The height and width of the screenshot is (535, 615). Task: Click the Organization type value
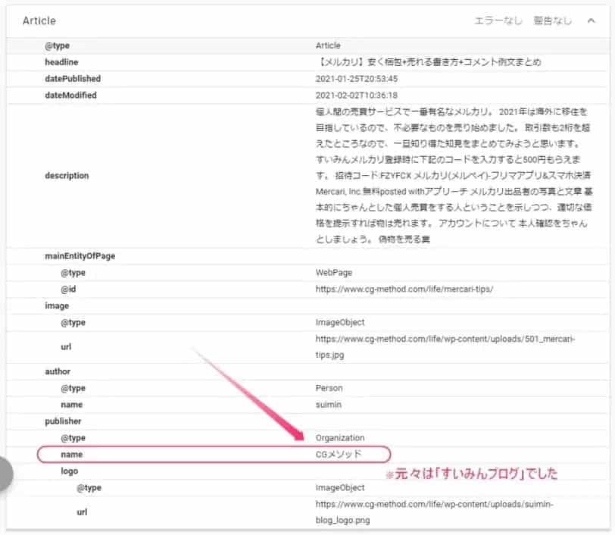tap(340, 438)
